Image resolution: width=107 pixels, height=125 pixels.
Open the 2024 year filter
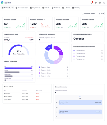[x=101, y=14]
